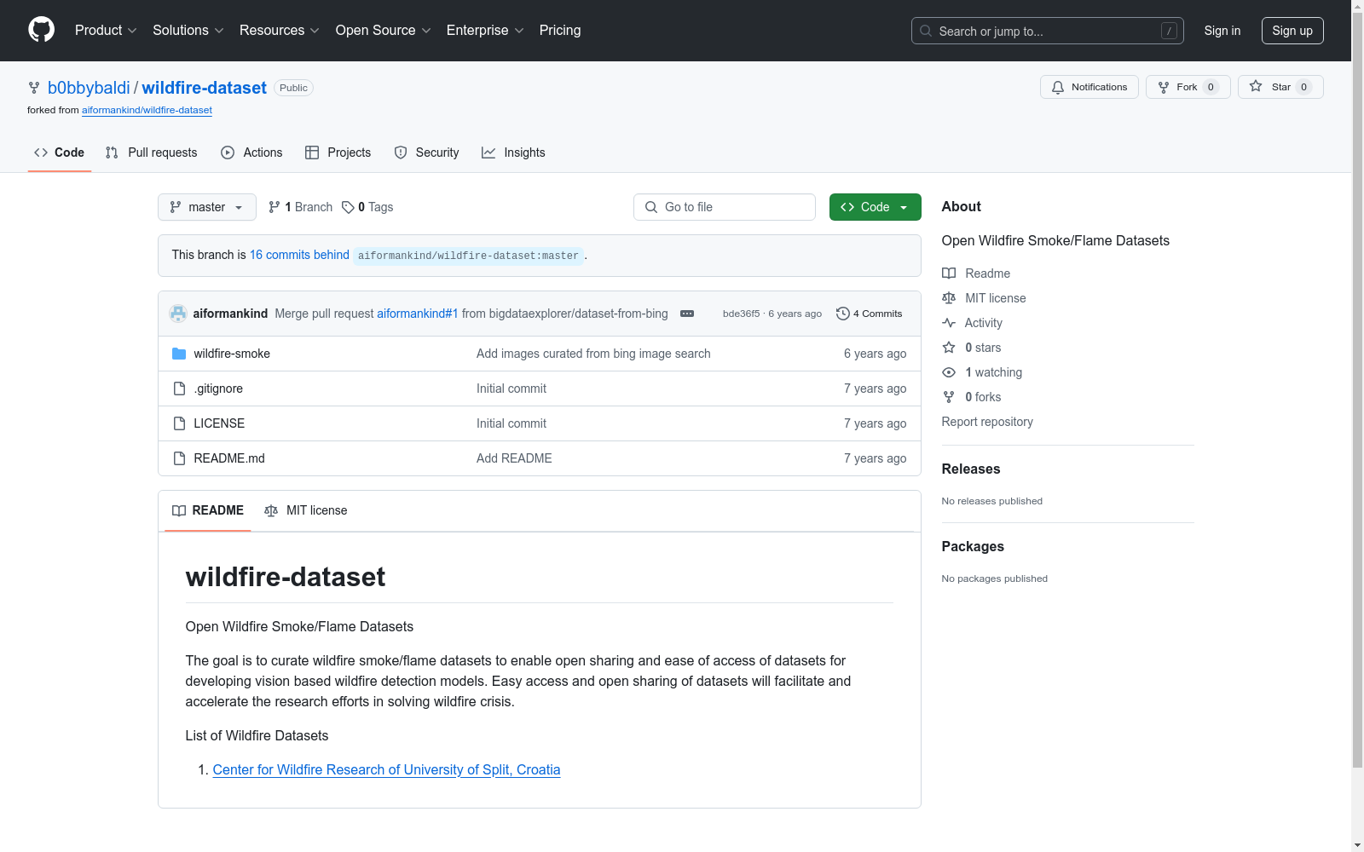1364x852 pixels.
Task: Open the green Code dropdown button
Action: point(875,207)
